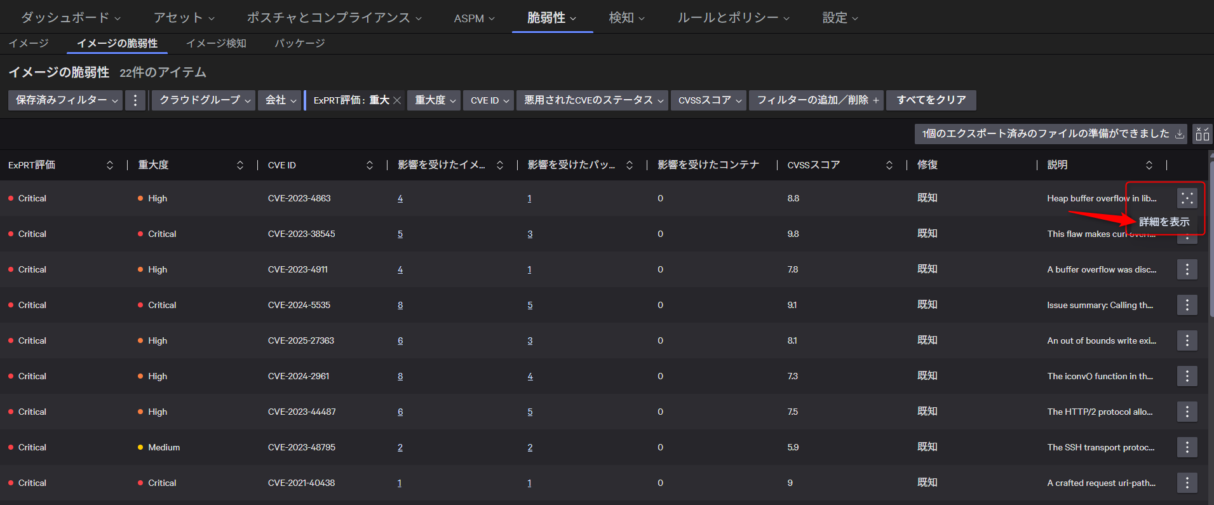Sort by ExPRT評価 column
Viewport: 1214px width, 505px height.
coord(110,165)
